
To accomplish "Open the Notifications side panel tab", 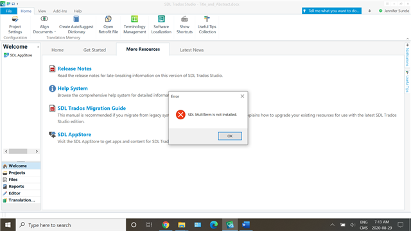I will pyautogui.click(x=407, y=55).
